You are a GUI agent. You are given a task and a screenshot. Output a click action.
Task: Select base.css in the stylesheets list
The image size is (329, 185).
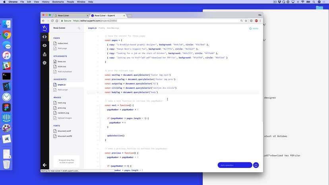point(62,62)
